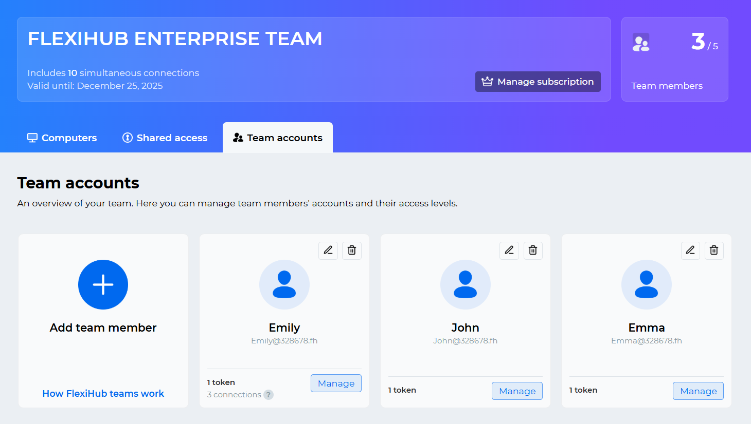Click the blue plus Add team member circle
The width and height of the screenshot is (751, 424).
pos(103,284)
